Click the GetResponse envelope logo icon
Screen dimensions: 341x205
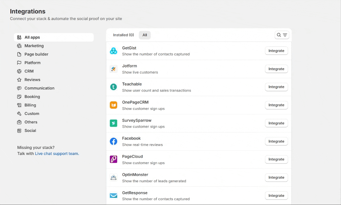[x=113, y=196]
